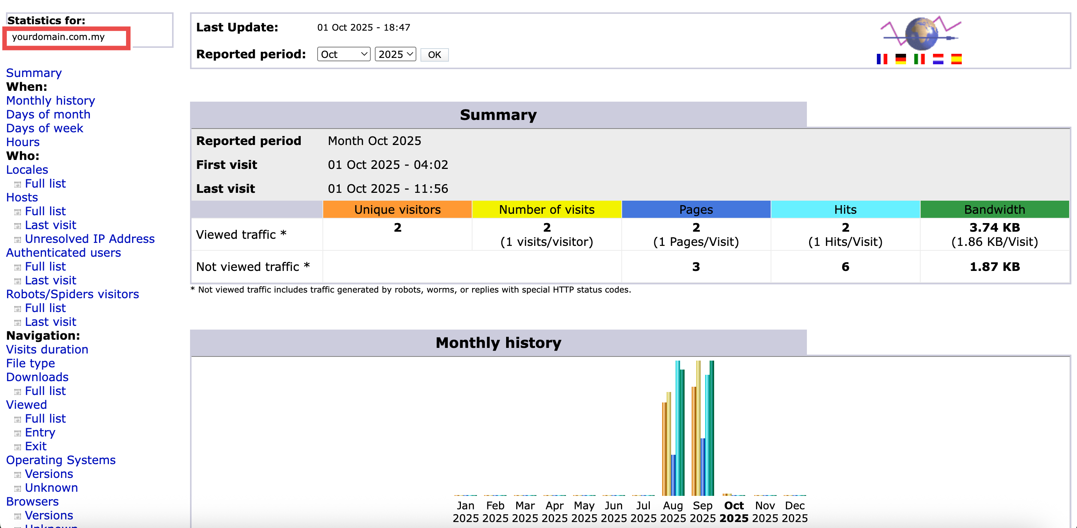Open the small icon beside Unresolved IP Address
The width and height of the screenshot is (1077, 528).
pos(18,240)
